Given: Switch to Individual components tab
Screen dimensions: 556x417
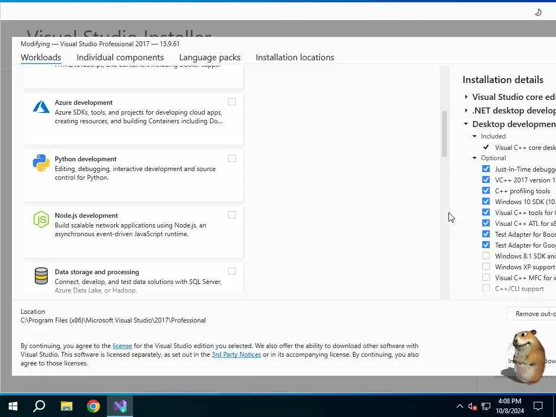Looking at the screenshot, I should coord(120,58).
